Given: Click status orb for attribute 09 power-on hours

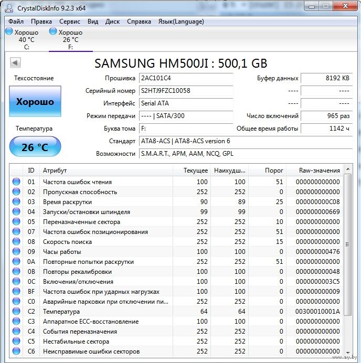Looking at the screenshot, I should (16, 251).
